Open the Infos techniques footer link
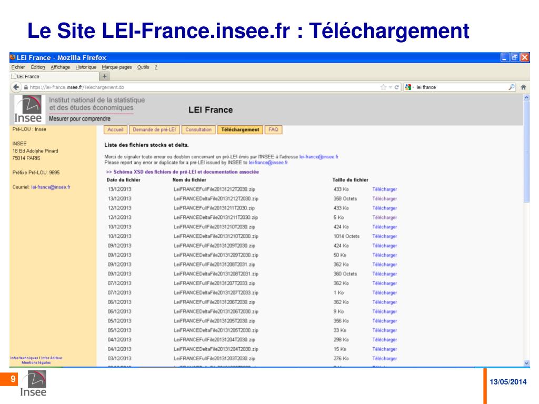539x404 pixels. point(24,358)
